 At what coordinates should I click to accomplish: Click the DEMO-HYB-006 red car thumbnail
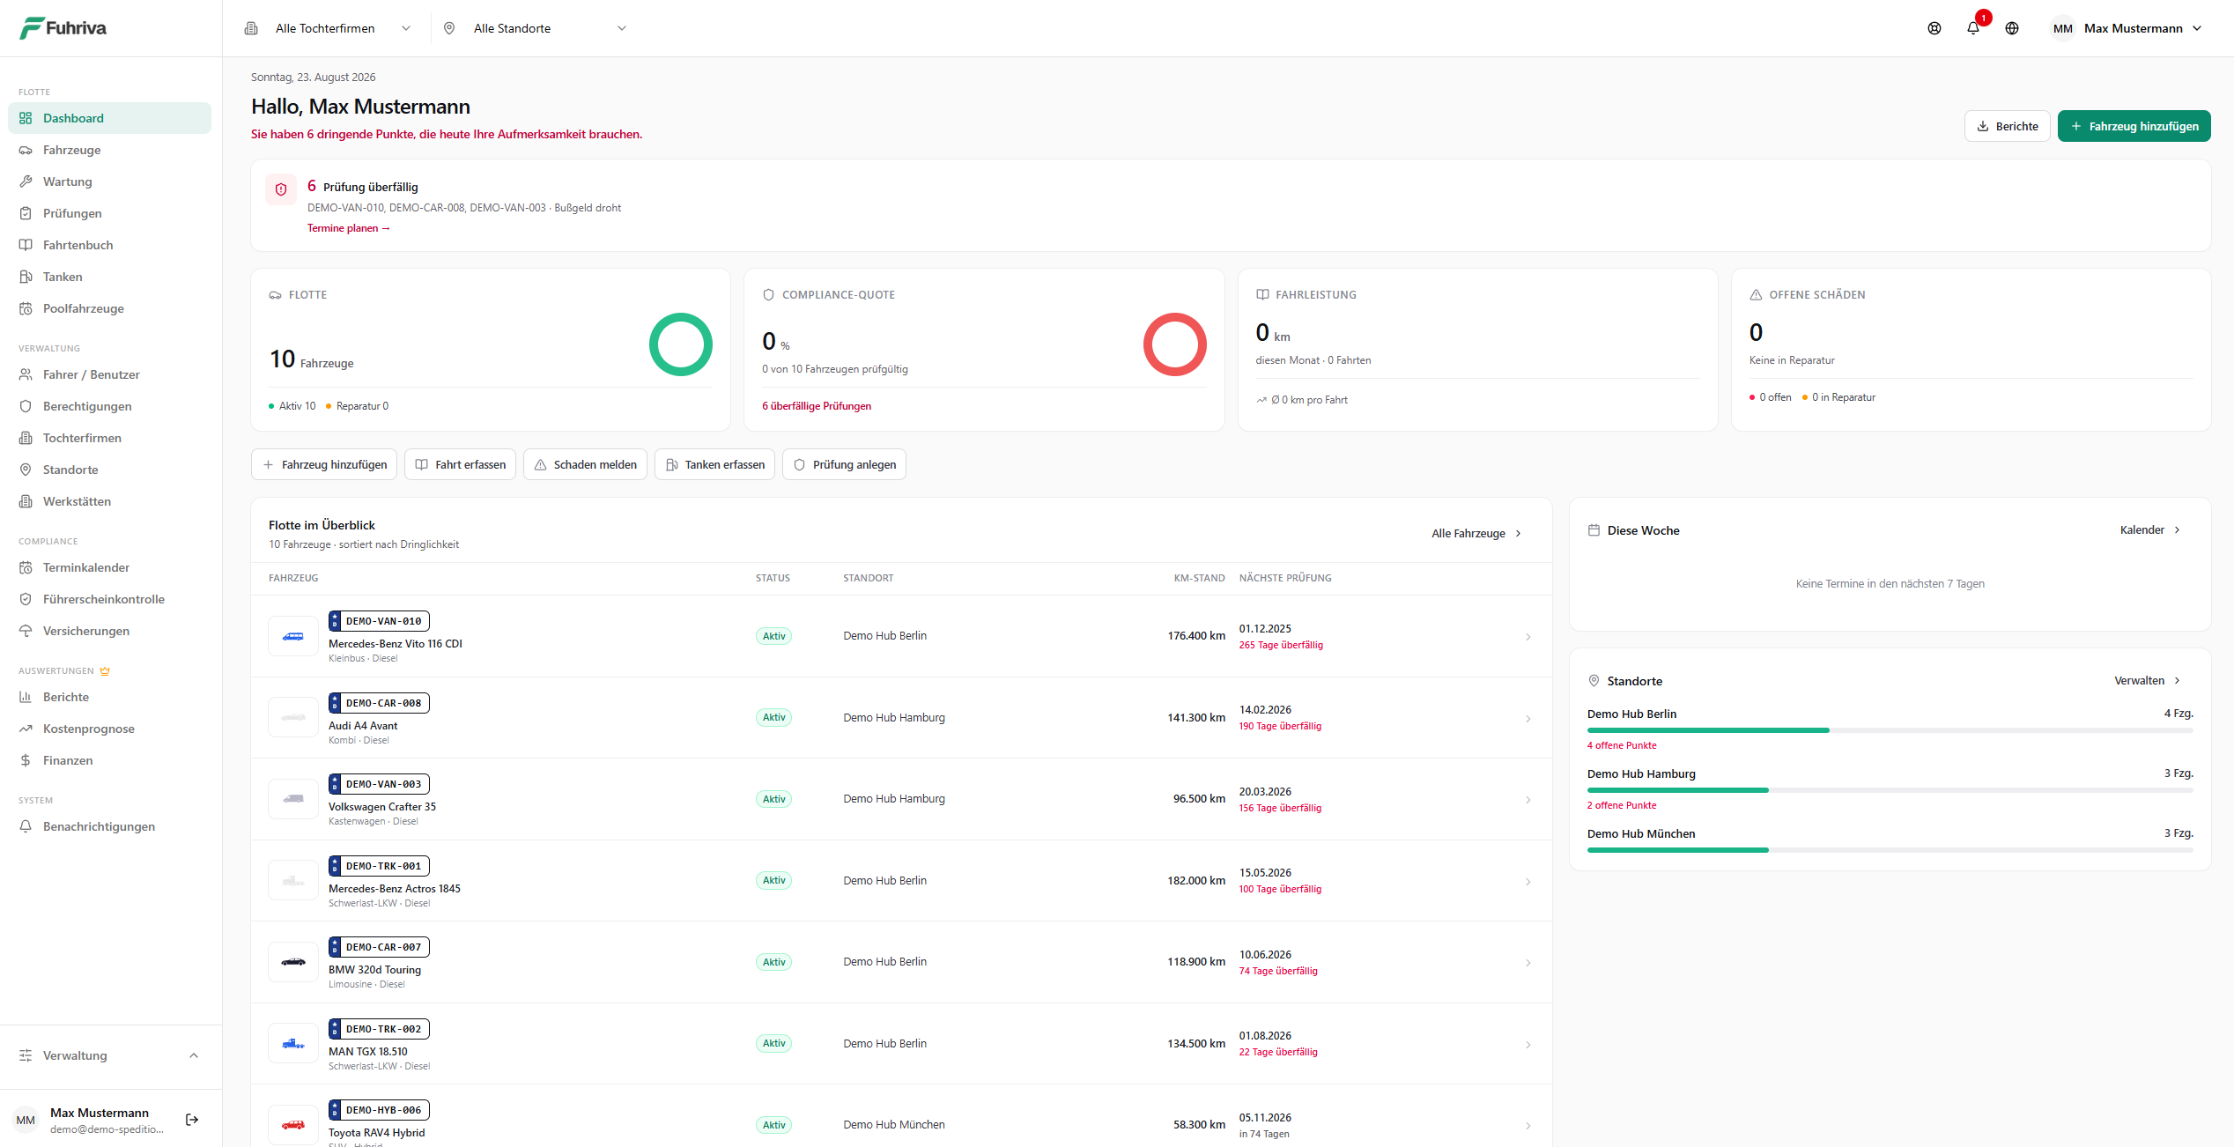point(293,1125)
